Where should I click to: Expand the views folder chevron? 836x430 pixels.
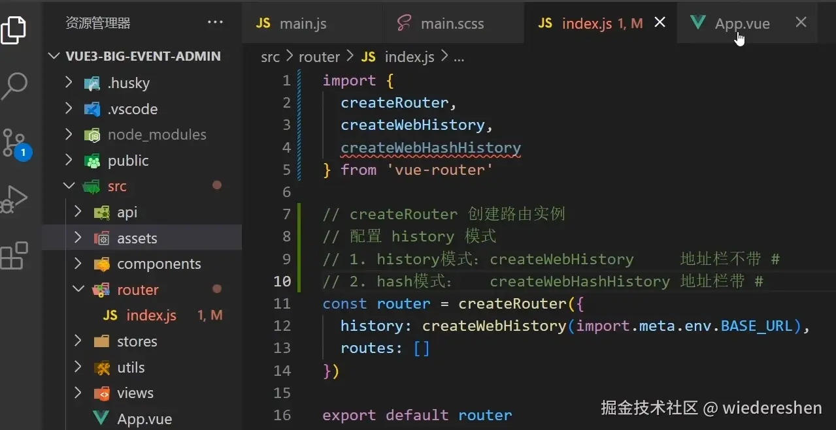click(78, 393)
